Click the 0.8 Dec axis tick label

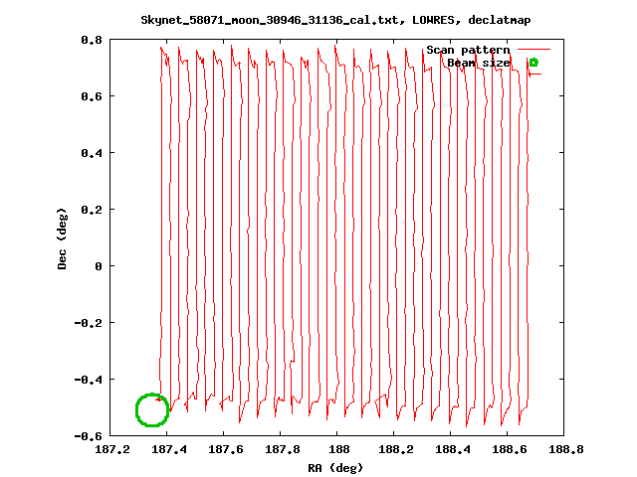[x=92, y=40]
